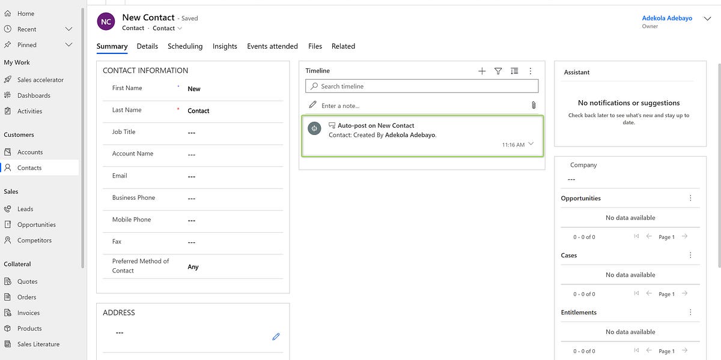This screenshot has height=360, width=721.
Task: Create a new timeline record
Action: 482,70
